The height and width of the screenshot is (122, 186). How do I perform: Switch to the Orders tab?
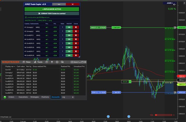point(11,97)
